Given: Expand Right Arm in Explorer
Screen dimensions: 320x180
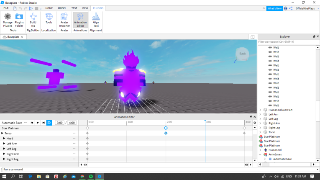Looking at the screenshot, I should point(260,123).
